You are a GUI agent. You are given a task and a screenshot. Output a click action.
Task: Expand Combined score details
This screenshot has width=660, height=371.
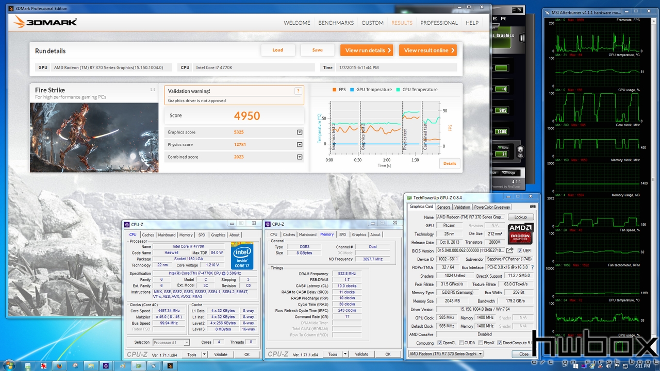300,157
